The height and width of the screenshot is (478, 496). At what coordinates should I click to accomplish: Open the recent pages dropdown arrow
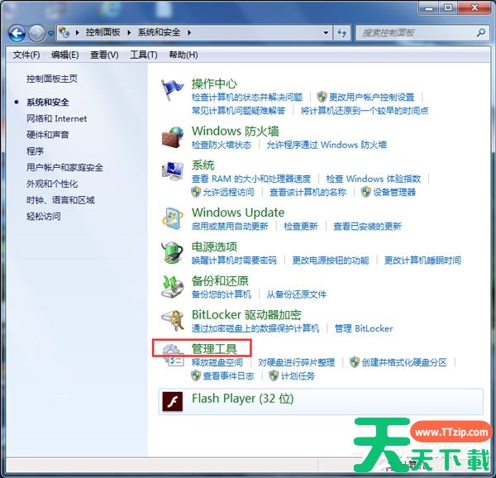coord(50,33)
